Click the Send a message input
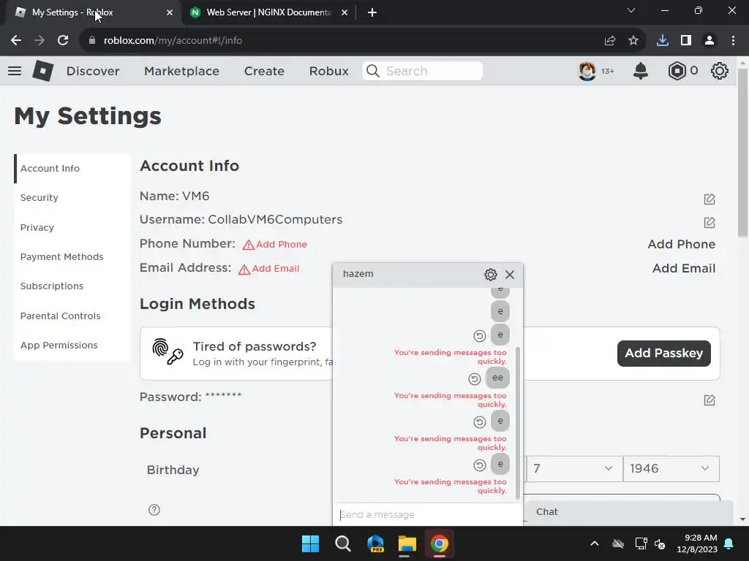This screenshot has width=749, height=561. [427, 515]
